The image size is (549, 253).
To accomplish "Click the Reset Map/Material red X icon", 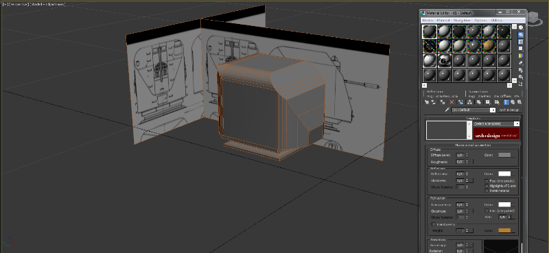I will (x=452, y=102).
